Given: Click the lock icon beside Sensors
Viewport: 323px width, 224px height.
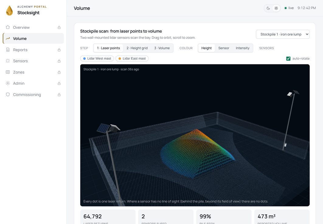Looking at the screenshot, I should click(x=59, y=61).
